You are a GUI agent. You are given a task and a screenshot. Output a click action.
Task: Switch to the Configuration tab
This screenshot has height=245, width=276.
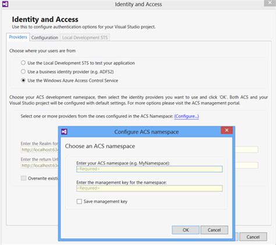[x=45, y=37]
